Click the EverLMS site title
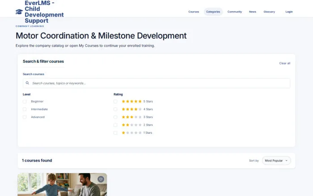Image resolution: width=313 pixels, height=196 pixels. (44, 12)
